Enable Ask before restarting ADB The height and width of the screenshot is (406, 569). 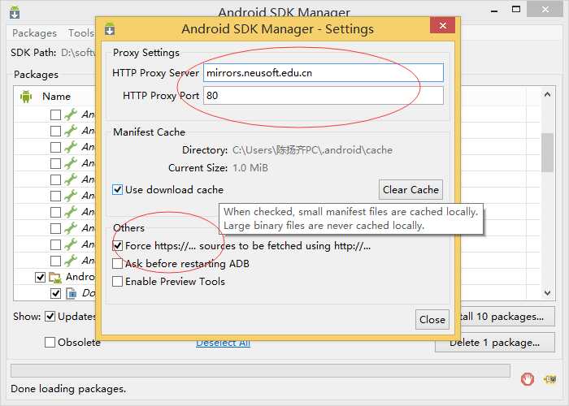click(117, 264)
